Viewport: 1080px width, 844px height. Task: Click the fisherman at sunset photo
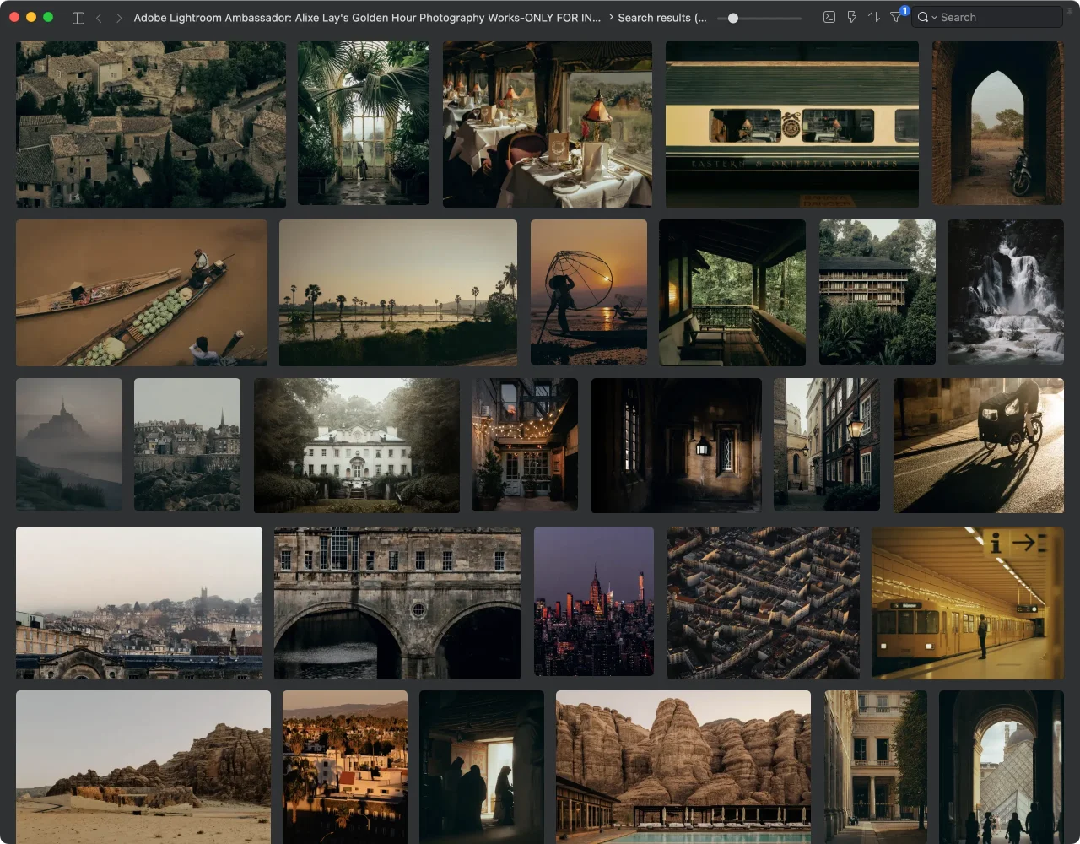click(x=588, y=292)
